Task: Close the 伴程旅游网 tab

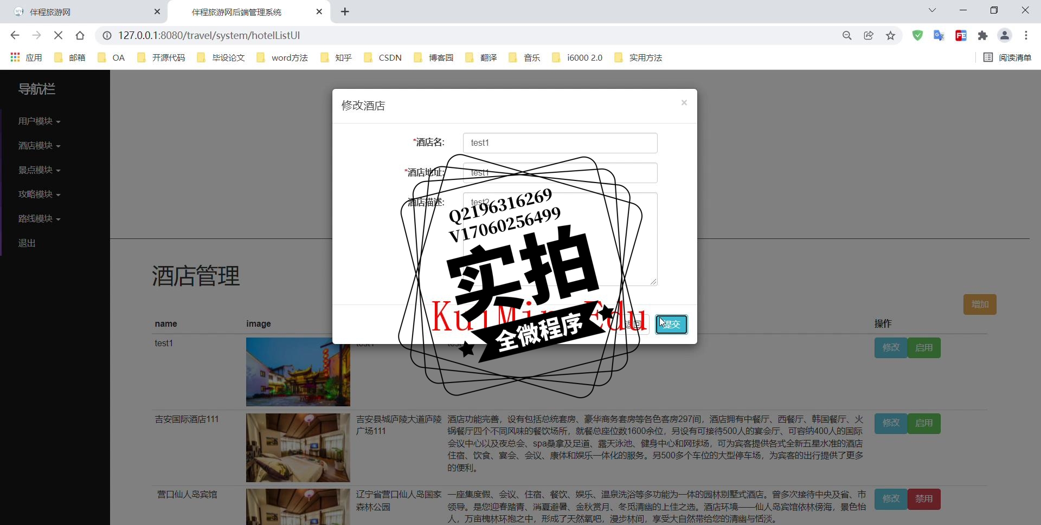Action: pos(157,11)
